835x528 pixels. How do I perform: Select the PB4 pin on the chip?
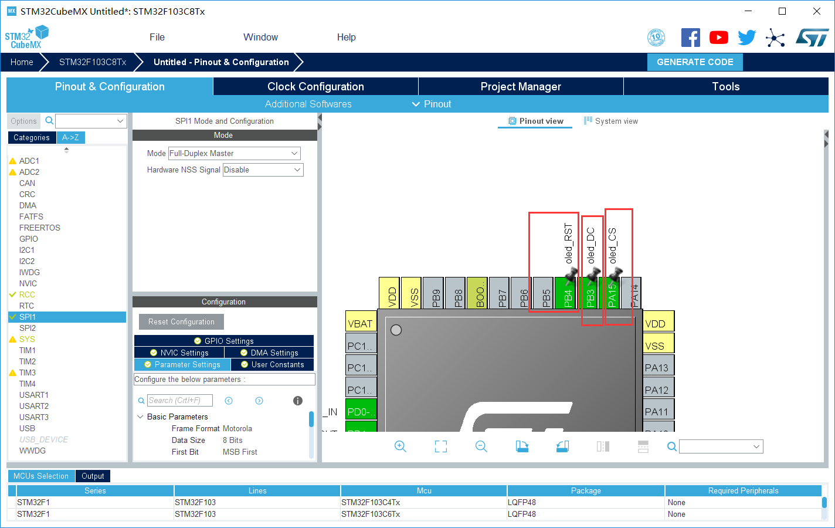click(x=566, y=293)
